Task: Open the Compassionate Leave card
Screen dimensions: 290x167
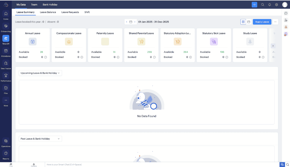Action: [69, 45]
